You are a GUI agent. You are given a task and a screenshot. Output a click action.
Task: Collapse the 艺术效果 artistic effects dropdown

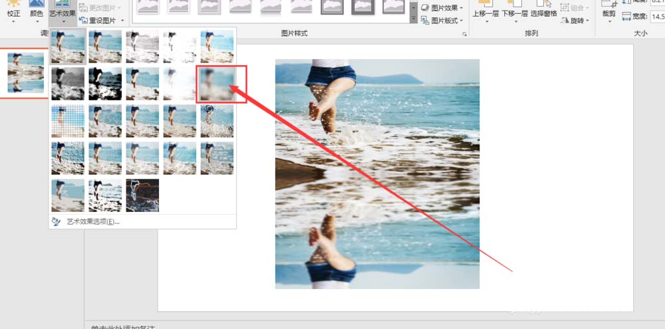63,12
